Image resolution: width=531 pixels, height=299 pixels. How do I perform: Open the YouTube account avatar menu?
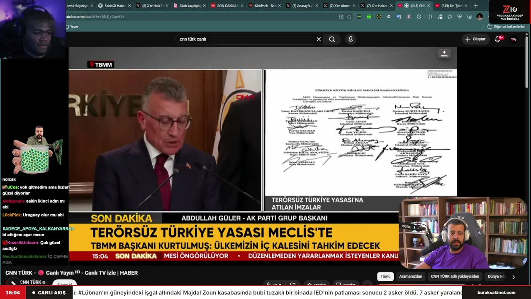[x=514, y=39]
